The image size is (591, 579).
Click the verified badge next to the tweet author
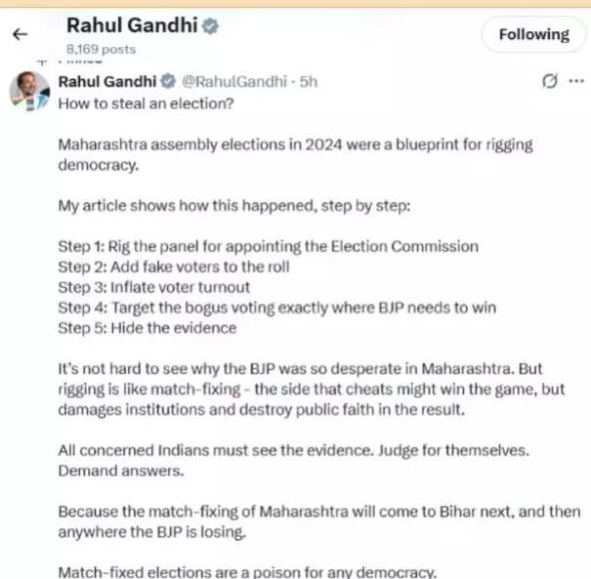coord(168,81)
